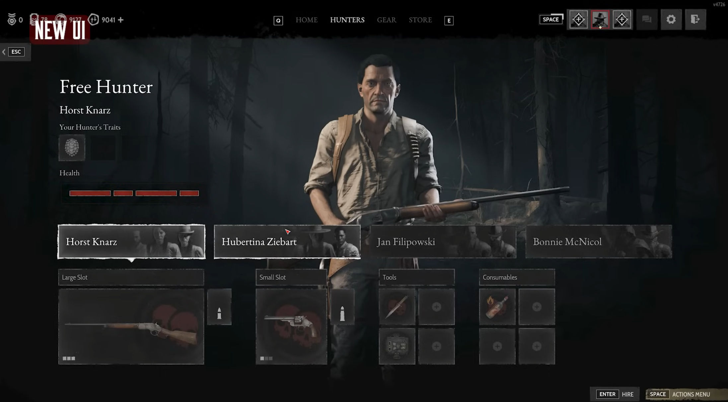Select the Hubertina Ziebart hunter card
This screenshot has height=402, width=728.
pyautogui.click(x=287, y=241)
